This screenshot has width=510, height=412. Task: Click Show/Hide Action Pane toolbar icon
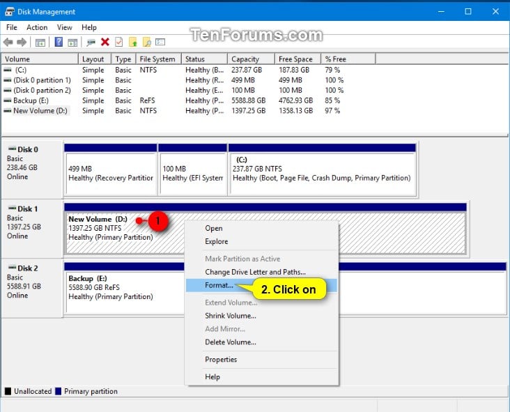(x=72, y=43)
